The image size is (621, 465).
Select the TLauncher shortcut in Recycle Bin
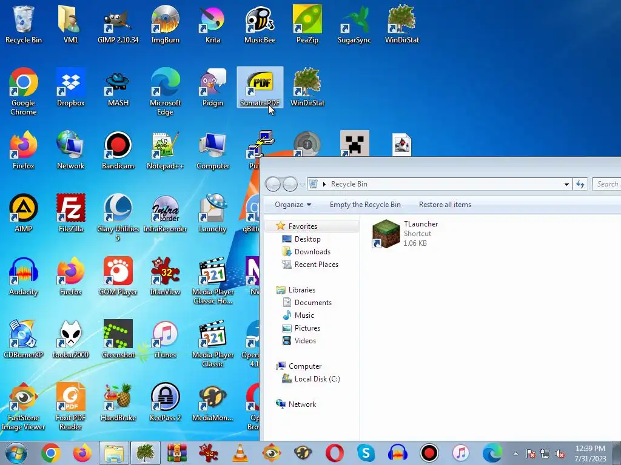tap(406, 233)
